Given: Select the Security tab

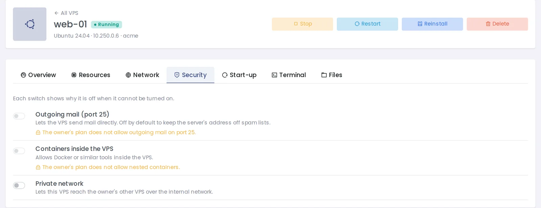Looking at the screenshot, I should point(190,75).
